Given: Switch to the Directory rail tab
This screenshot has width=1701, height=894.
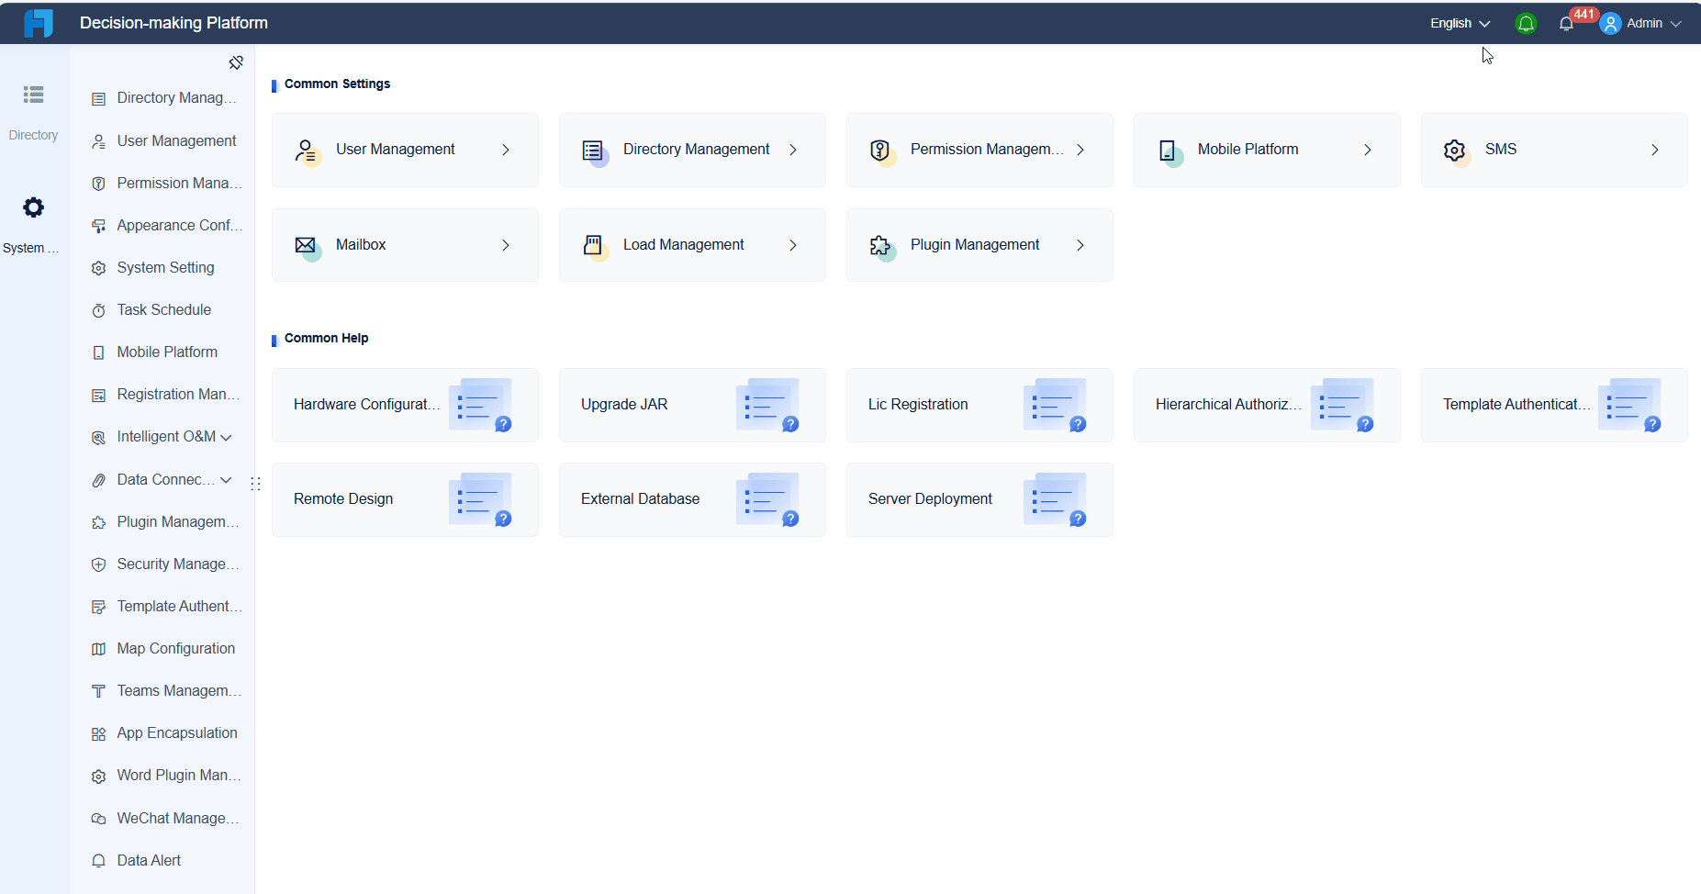Looking at the screenshot, I should click(x=33, y=108).
